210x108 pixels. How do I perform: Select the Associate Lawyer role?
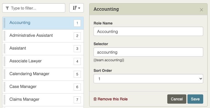(43, 61)
